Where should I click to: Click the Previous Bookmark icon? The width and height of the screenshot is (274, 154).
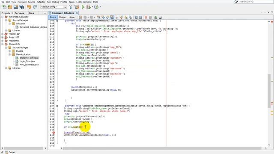point(122,17)
